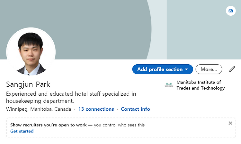Click the Sangjun Park profile photo
241x144 pixels.
tap(31, 52)
